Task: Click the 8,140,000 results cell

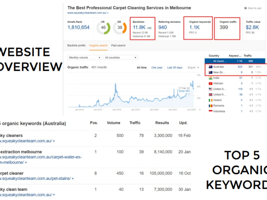Action: [163, 152]
